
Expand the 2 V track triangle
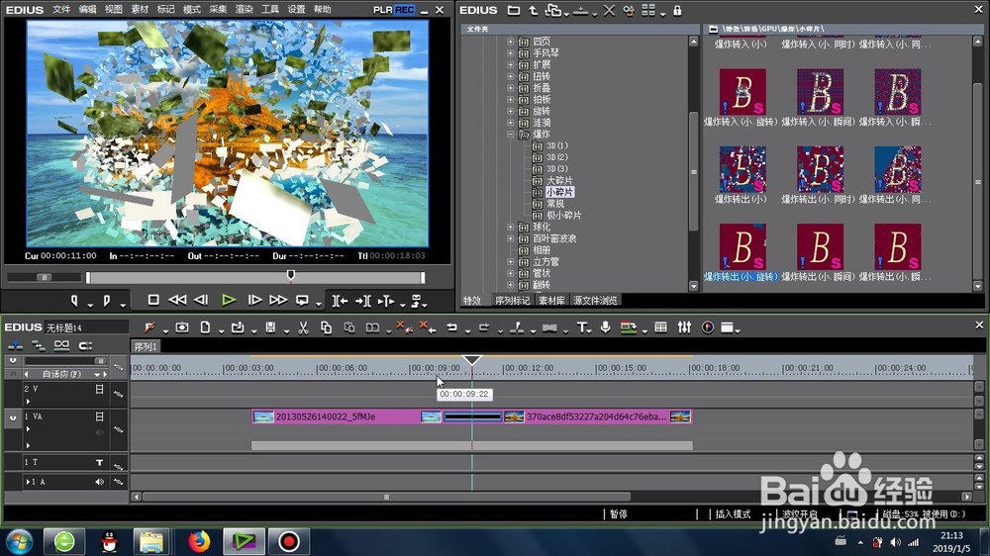pyautogui.click(x=28, y=401)
